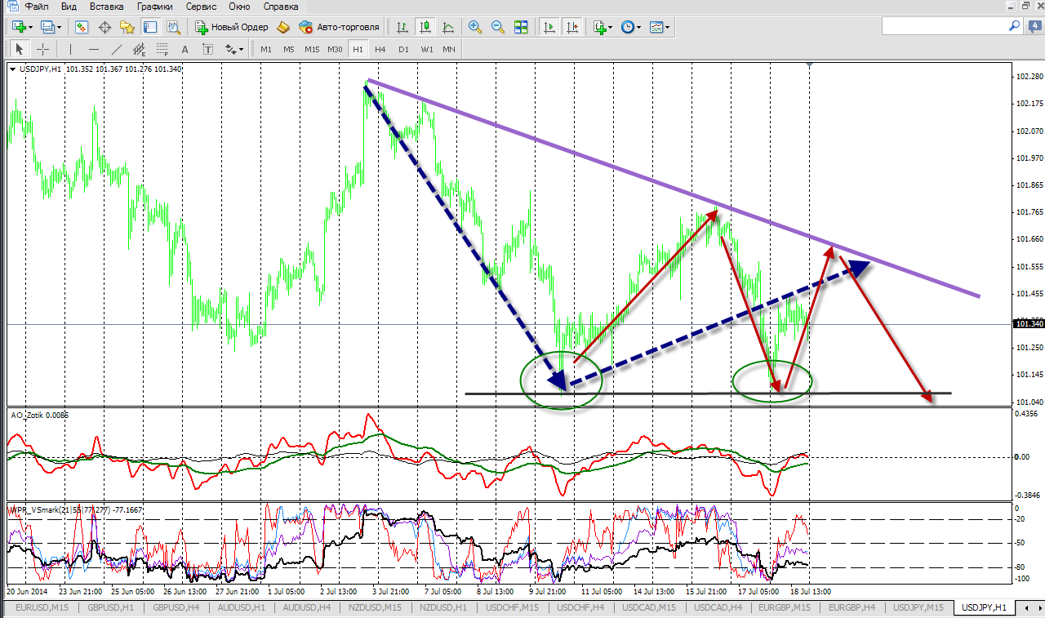Click the Zoom In magnifier icon
Image resolution: width=1045 pixels, height=618 pixels.
[474, 27]
